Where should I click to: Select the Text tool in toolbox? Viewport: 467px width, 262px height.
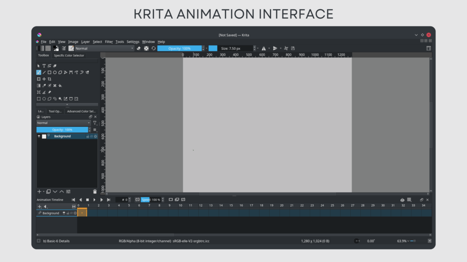pyautogui.click(x=44, y=65)
